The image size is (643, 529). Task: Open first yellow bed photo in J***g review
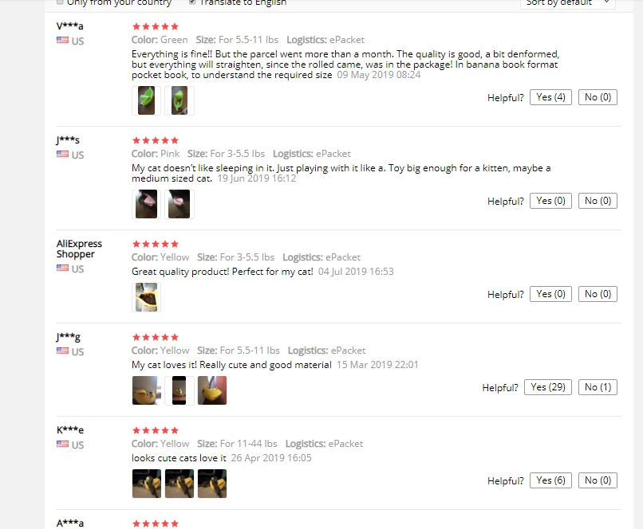(x=147, y=390)
